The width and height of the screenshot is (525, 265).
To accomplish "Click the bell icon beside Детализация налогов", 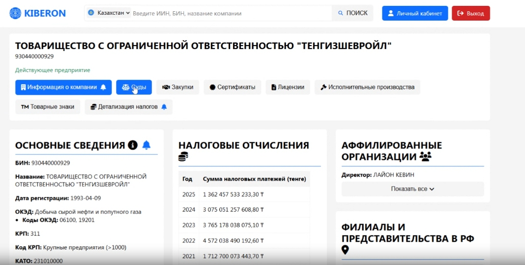I will [x=164, y=107].
